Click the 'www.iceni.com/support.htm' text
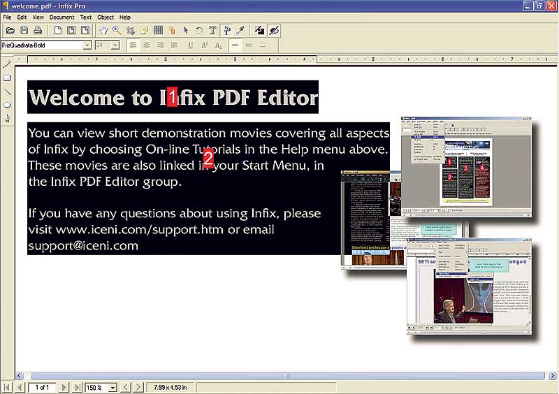This screenshot has height=394, width=559. (x=139, y=229)
